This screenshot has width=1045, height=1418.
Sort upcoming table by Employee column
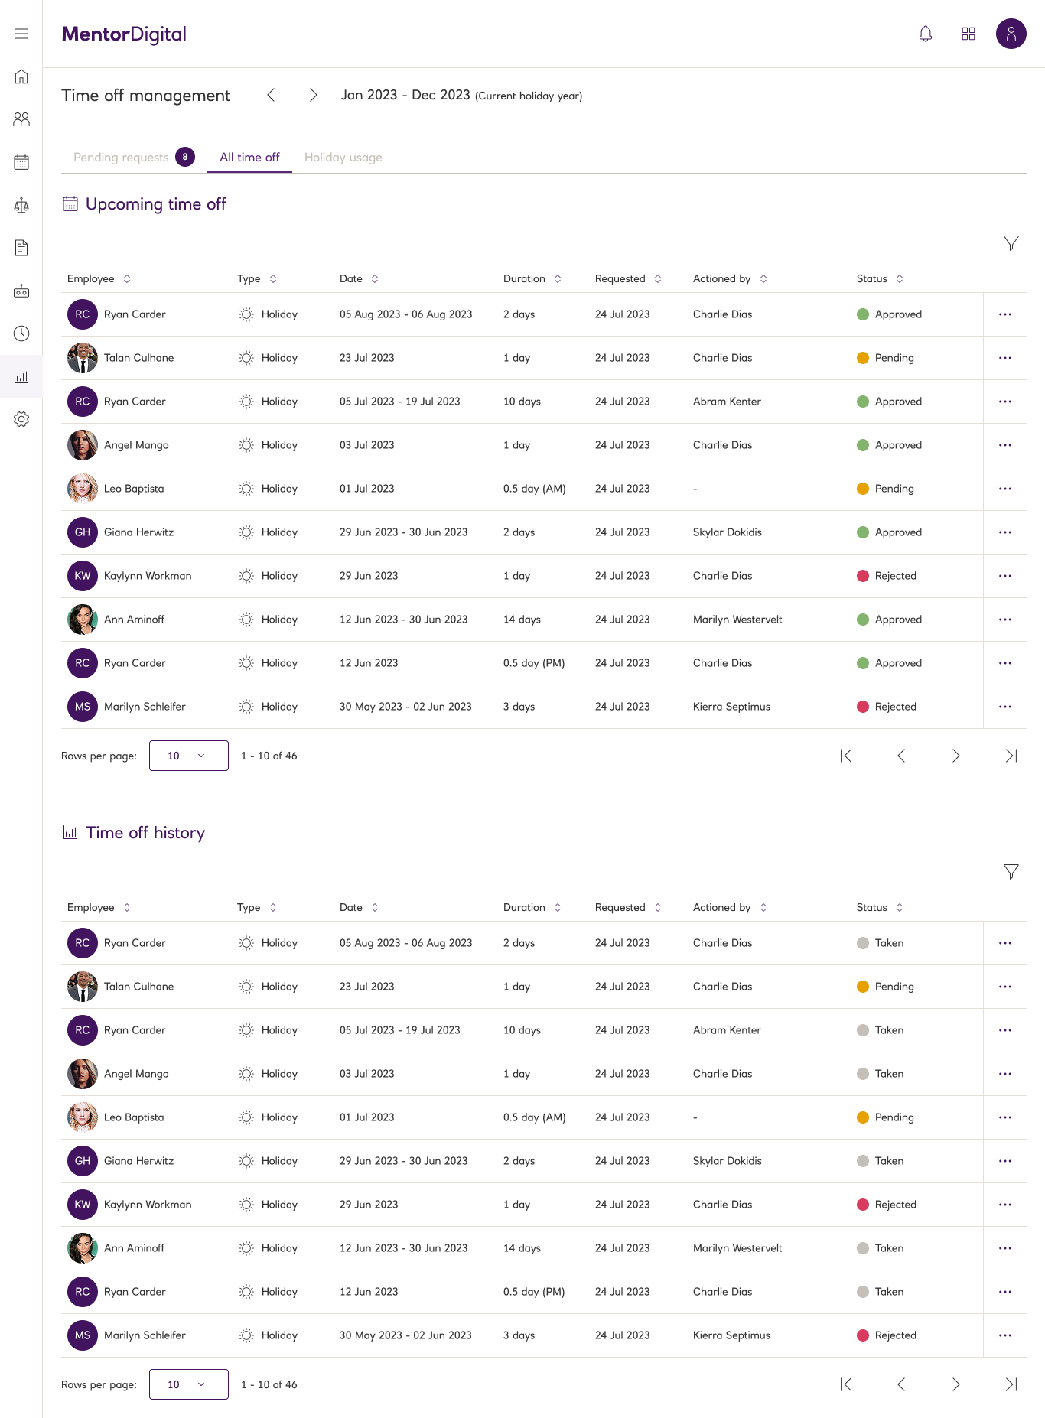[99, 278]
